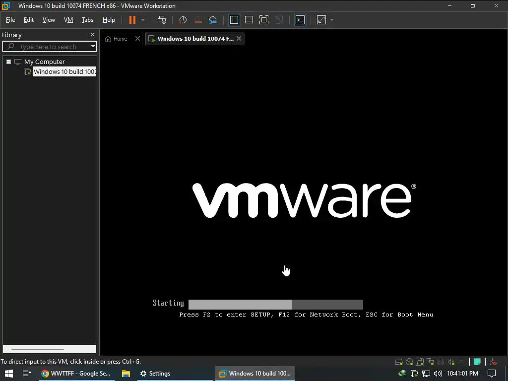The width and height of the screenshot is (508, 381).
Task: Open the Action Center notifications icon
Action: tap(492, 374)
